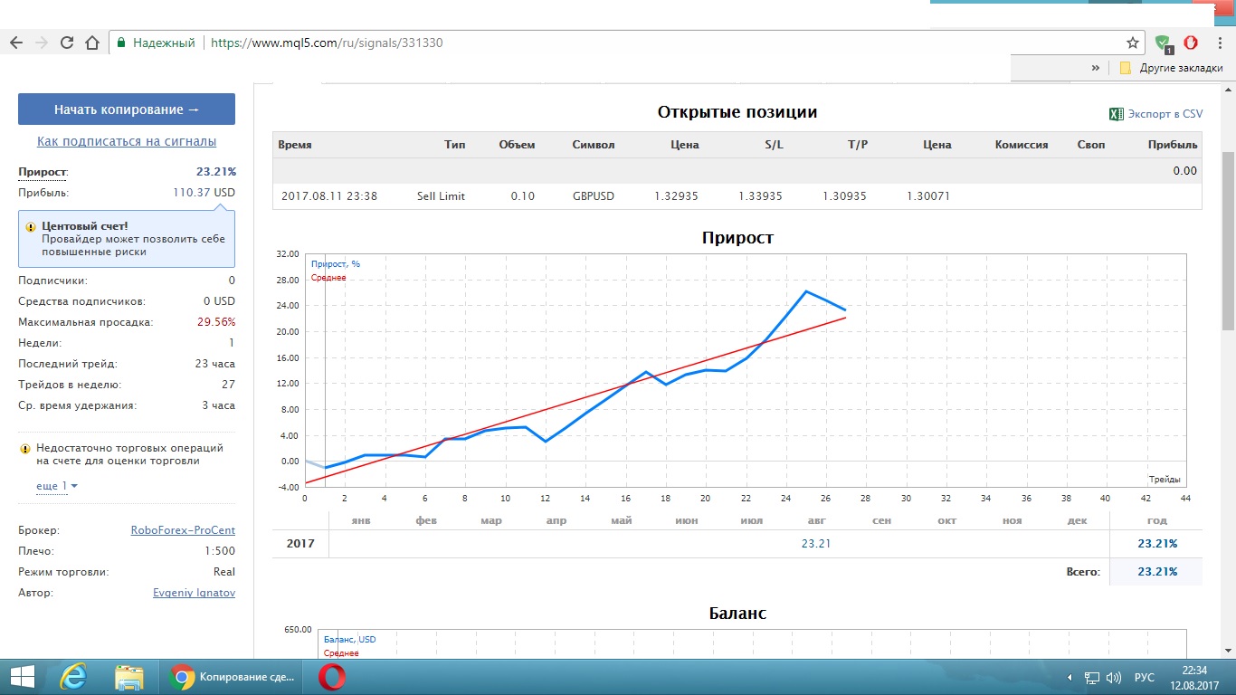Open the network status tray icon
This screenshot has height=695, width=1236.
click(x=1092, y=678)
